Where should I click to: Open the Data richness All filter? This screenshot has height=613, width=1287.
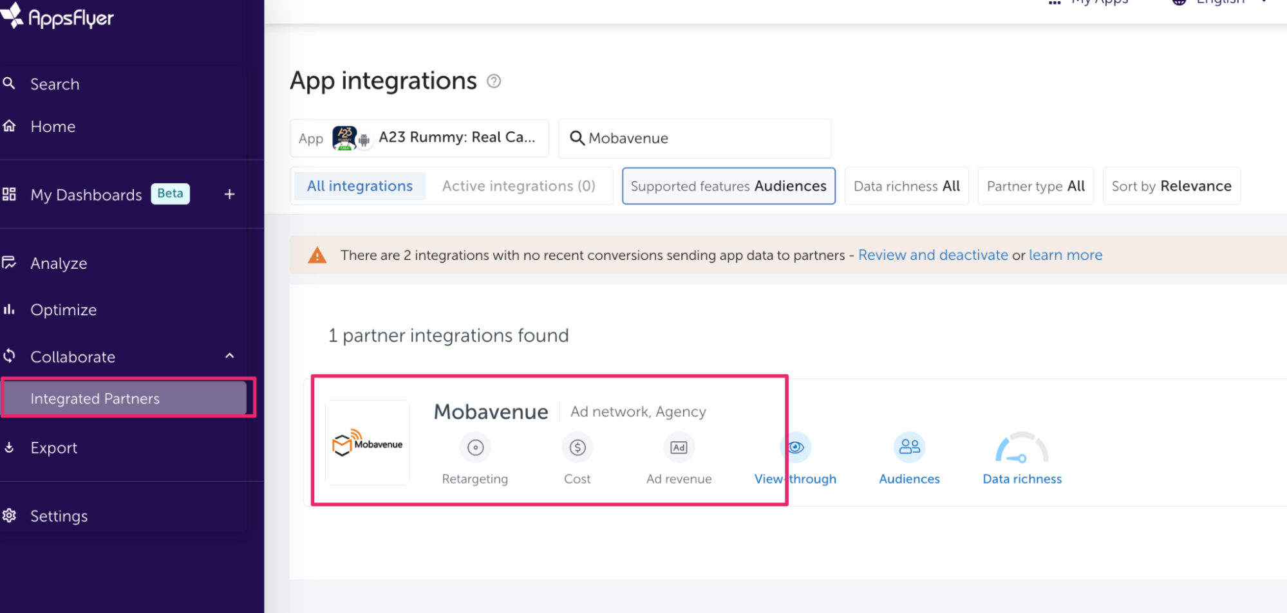[906, 187]
